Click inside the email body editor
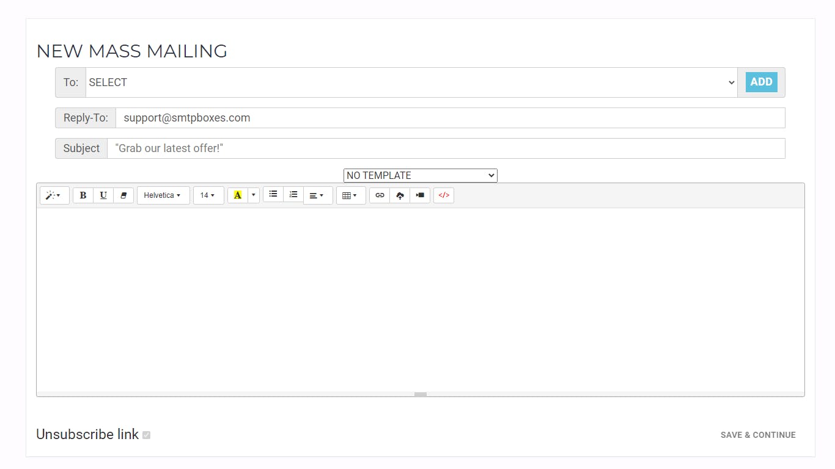835x469 pixels. click(421, 299)
